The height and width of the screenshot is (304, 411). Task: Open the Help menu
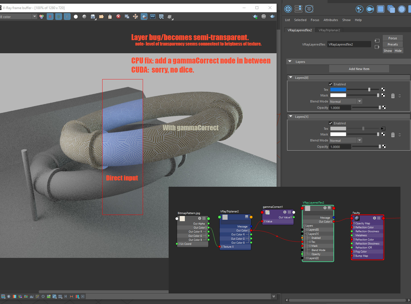358,20
